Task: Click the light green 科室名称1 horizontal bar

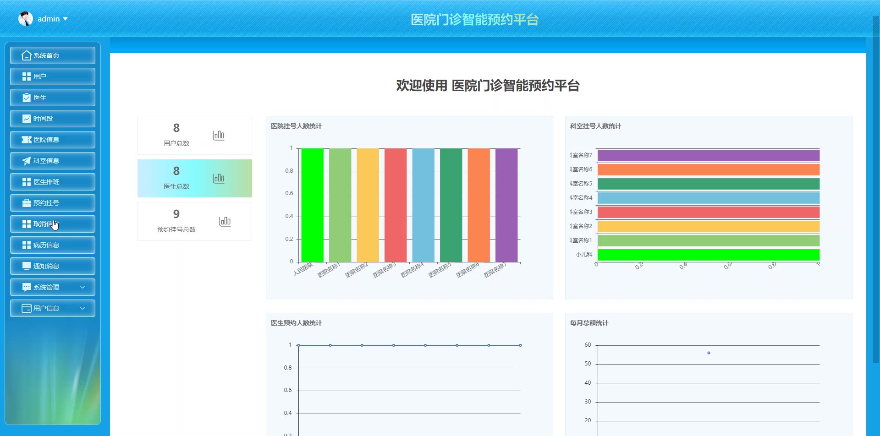Action: point(709,240)
